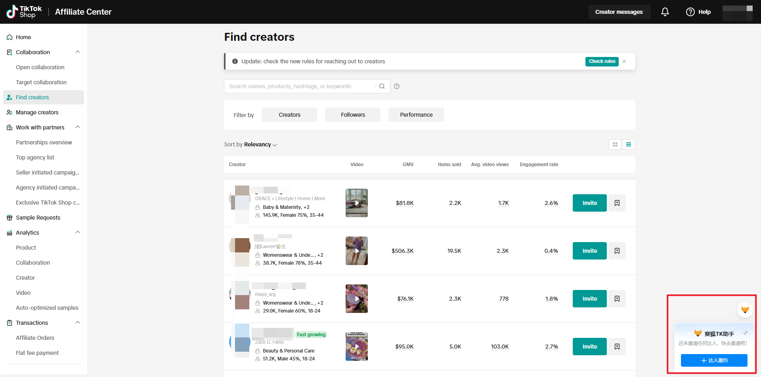Invite the GRACE Lifestyle creator
This screenshot has height=377, width=761.
click(x=590, y=203)
